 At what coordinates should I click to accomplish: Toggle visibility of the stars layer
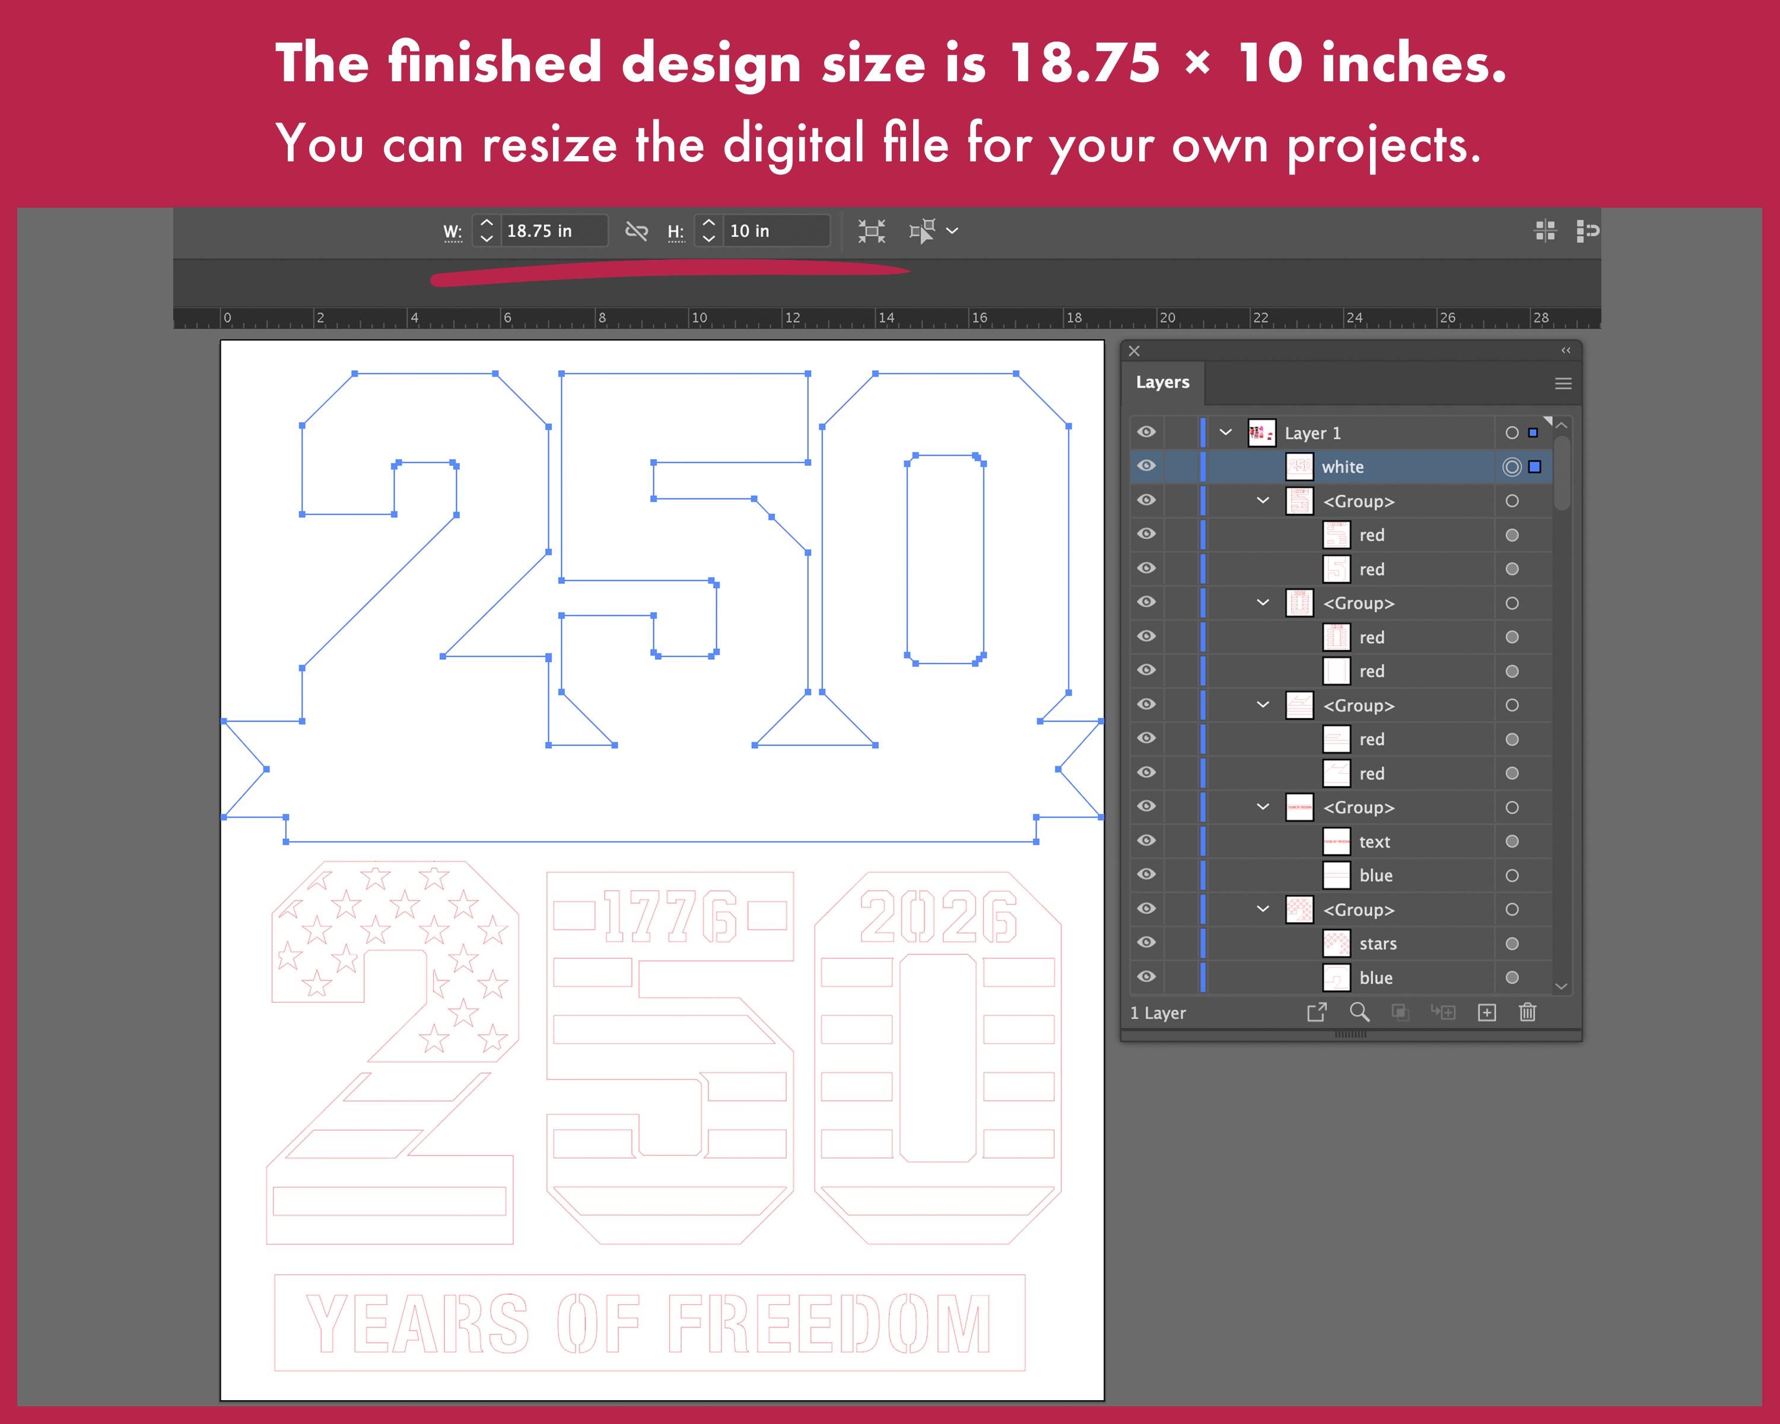coord(1146,942)
